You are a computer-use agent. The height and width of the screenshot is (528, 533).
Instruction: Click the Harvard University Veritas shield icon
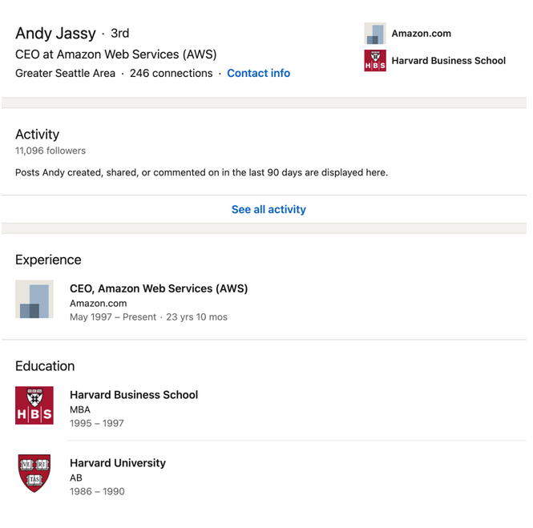tap(34, 474)
